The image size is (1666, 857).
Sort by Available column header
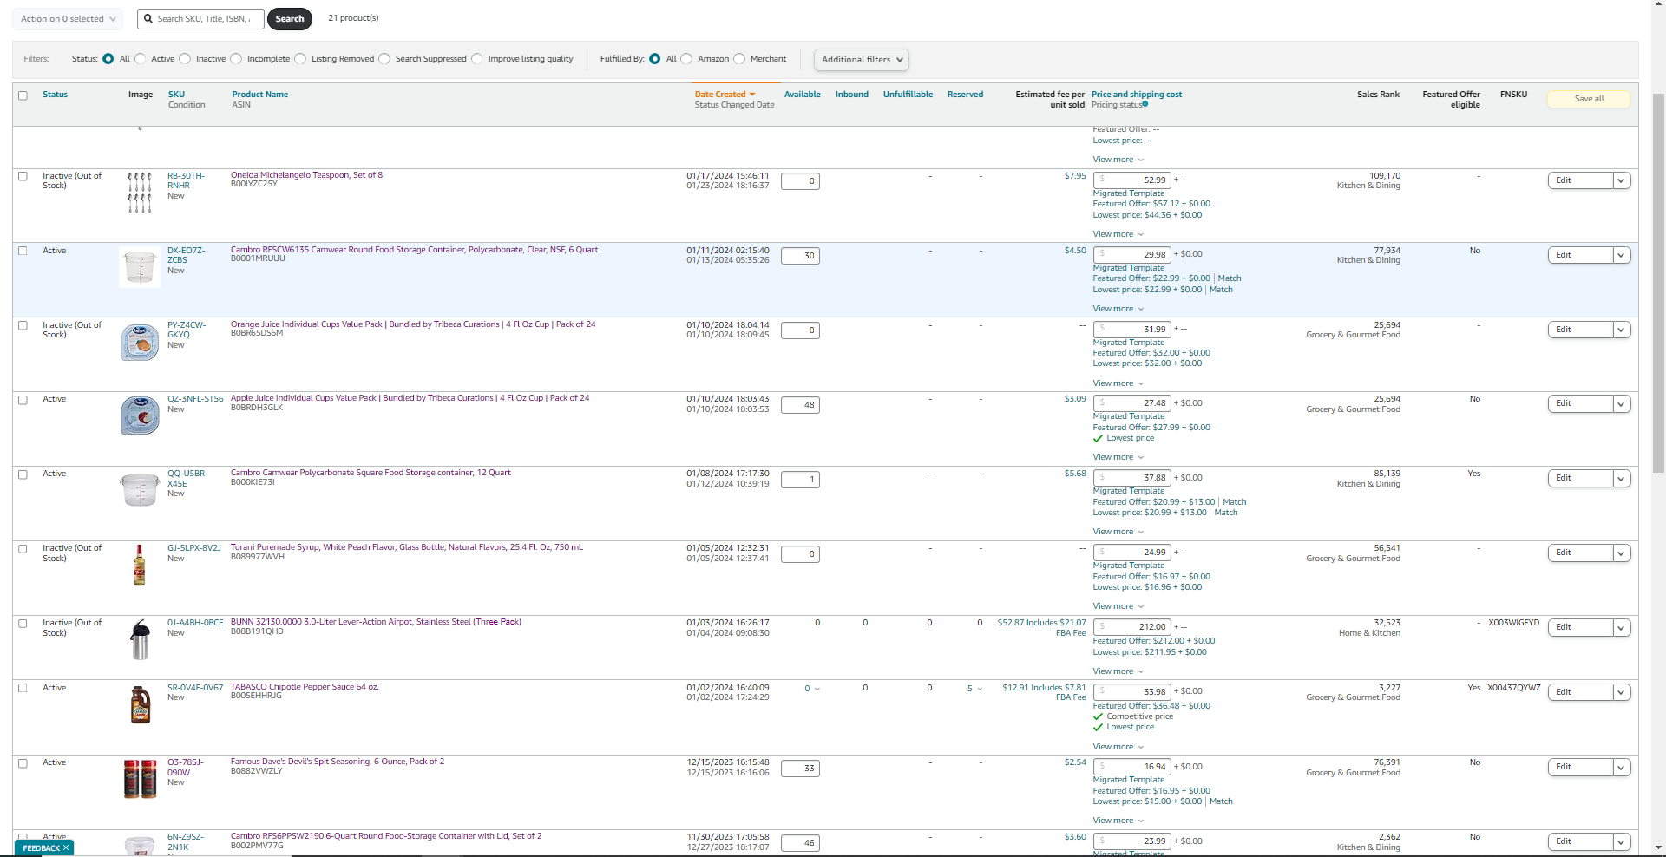coord(802,95)
